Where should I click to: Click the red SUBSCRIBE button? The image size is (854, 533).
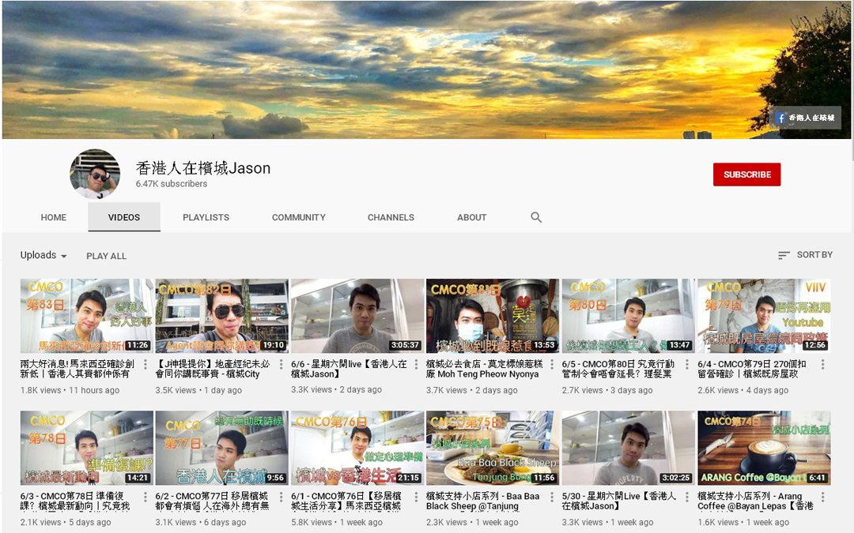746,175
